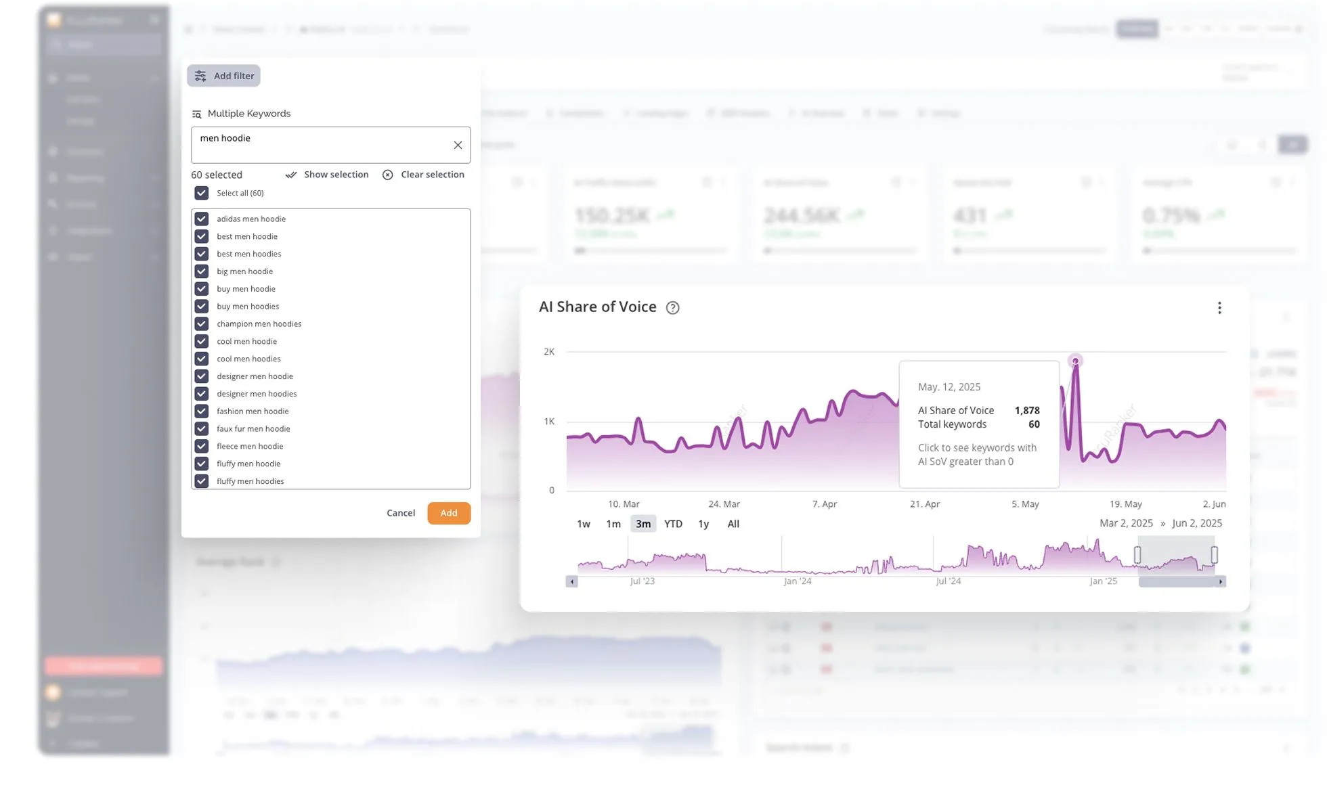Click the Clear selection circle-x icon

387,175
